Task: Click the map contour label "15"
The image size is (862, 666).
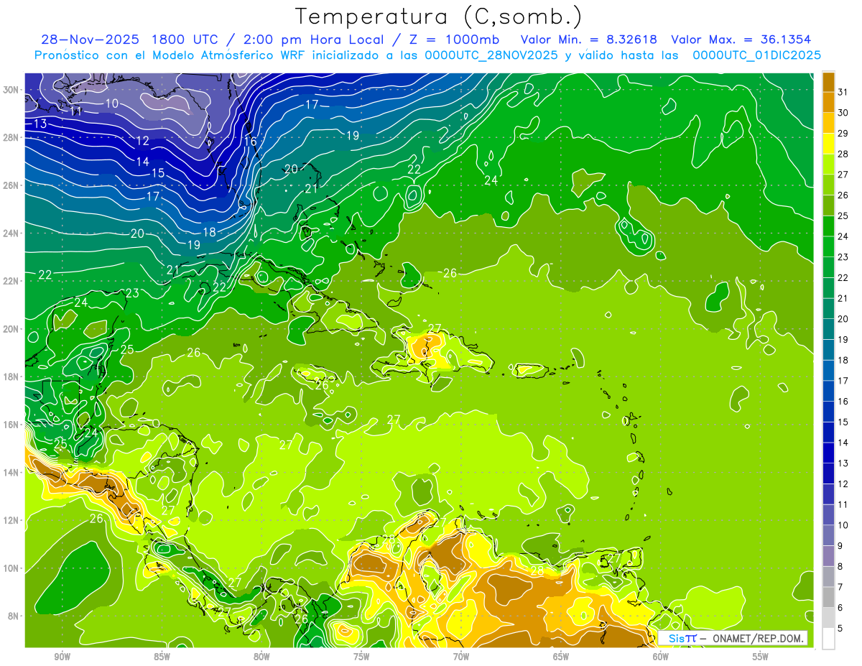Action: point(158,173)
